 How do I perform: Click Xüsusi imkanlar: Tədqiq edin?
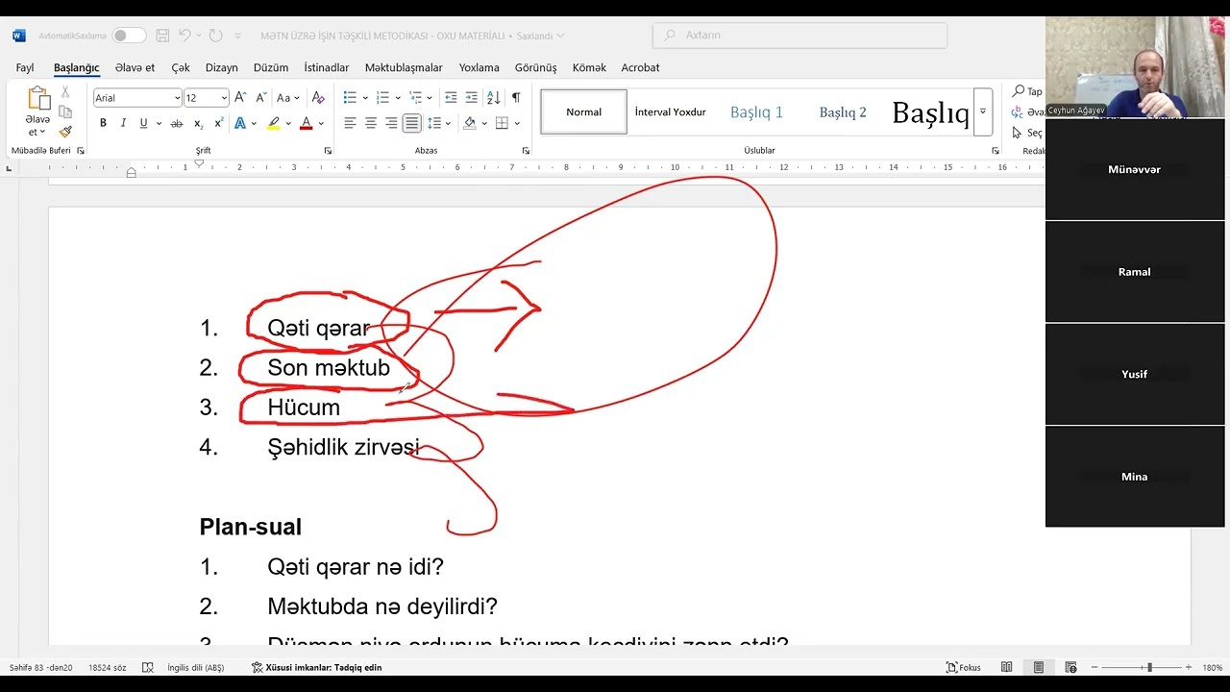point(317,667)
